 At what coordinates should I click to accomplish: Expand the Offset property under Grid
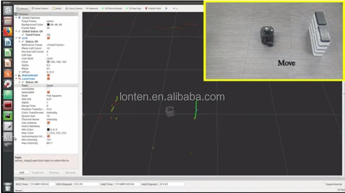pos(19,72)
